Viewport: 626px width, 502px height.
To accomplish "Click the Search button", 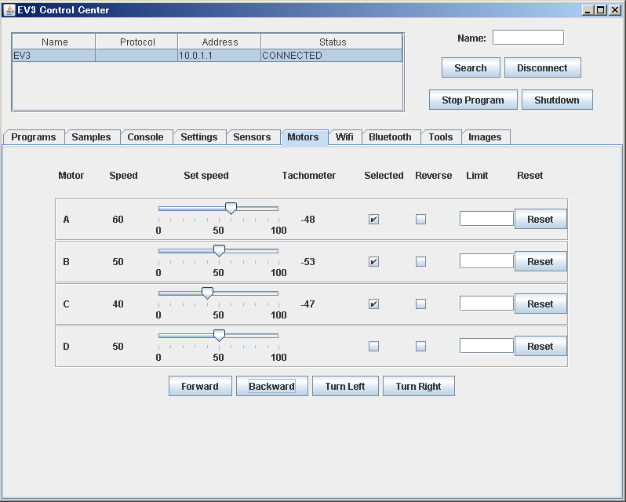I will coord(471,67).
